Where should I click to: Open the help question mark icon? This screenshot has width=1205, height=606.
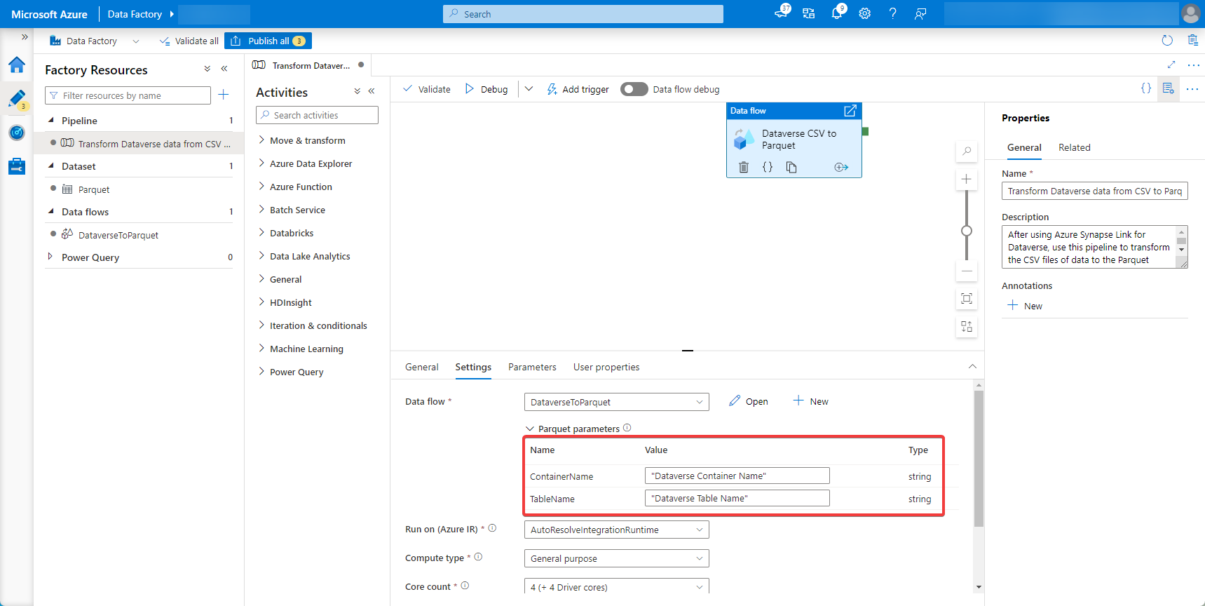[892, 13]
